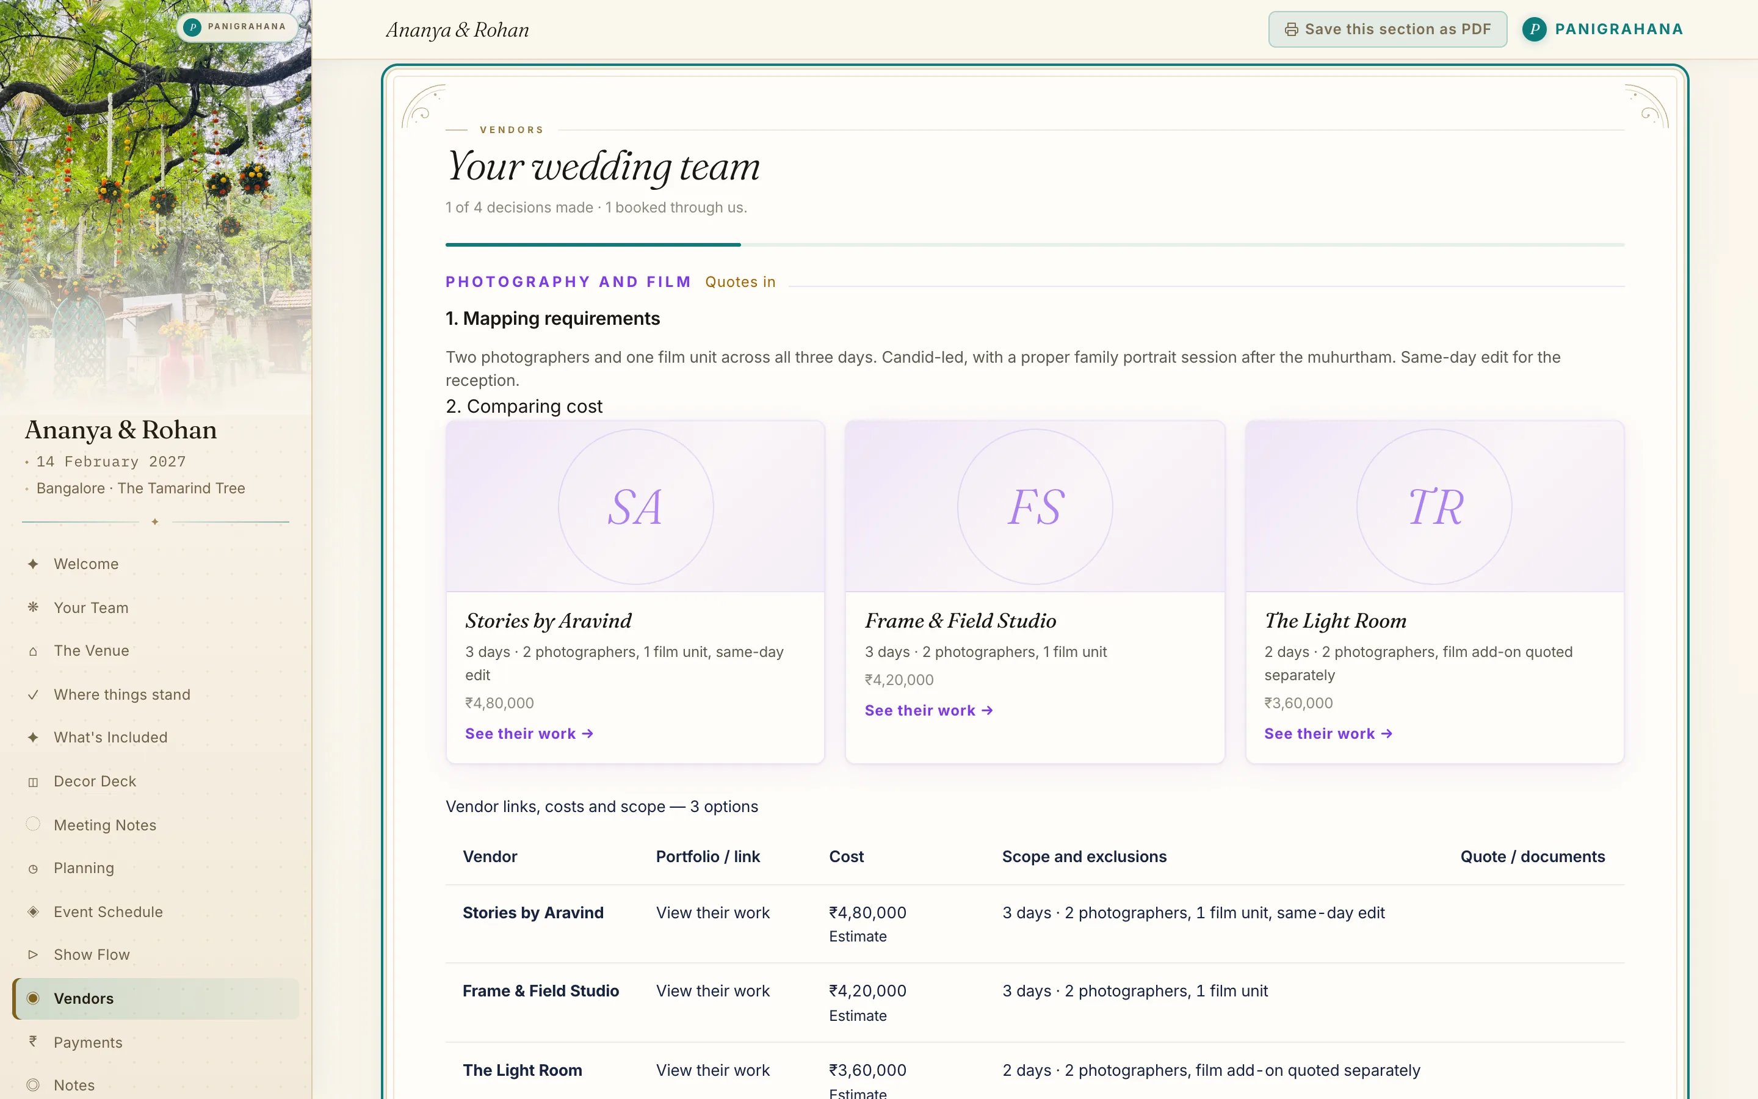Click the Portfolio / link column header
The image size is (1758, 1099).
[x=707, y=857]
